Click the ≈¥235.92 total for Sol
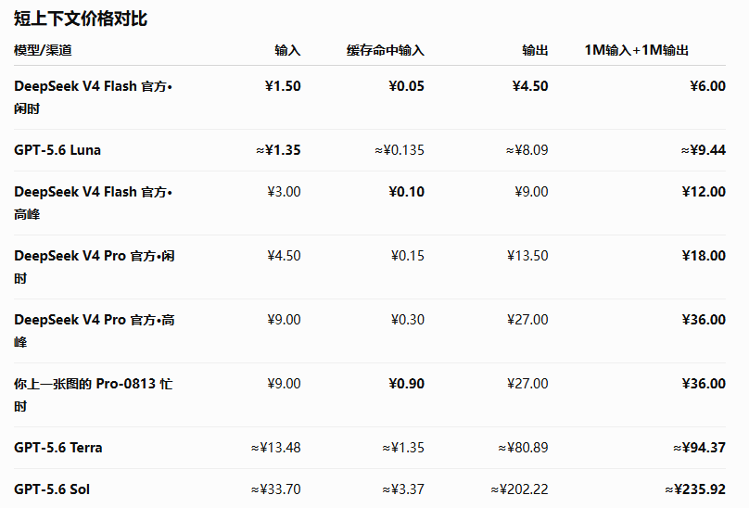This screenshot has width=749, height=508. (x=695, y=489)
